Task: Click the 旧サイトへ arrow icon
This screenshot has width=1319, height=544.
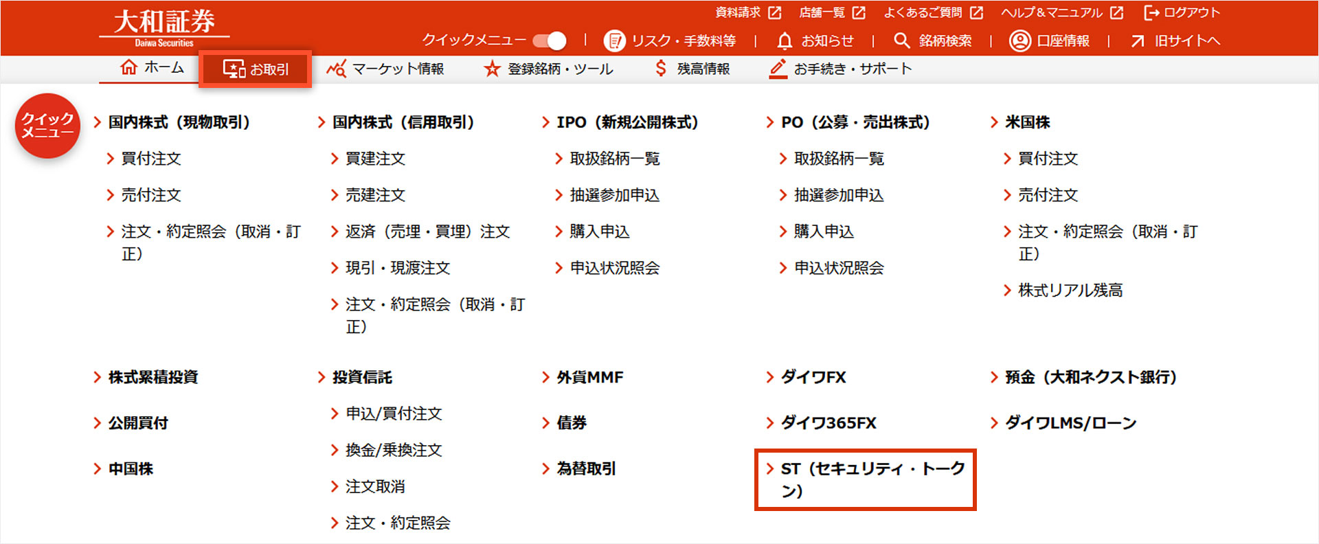Action: 1138,41
